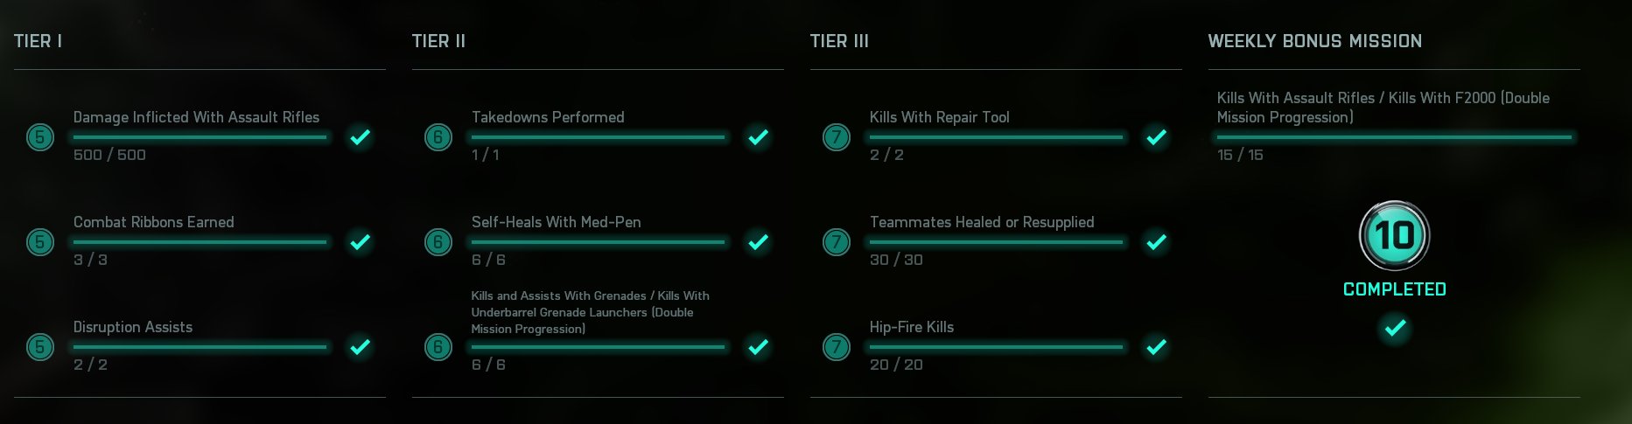The height and width of the screenshot is (424, 1632).
Task: Select the TIER I heading
Action: point(38,41)
